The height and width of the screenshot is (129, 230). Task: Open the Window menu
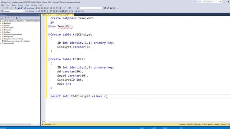click(34, 5)
